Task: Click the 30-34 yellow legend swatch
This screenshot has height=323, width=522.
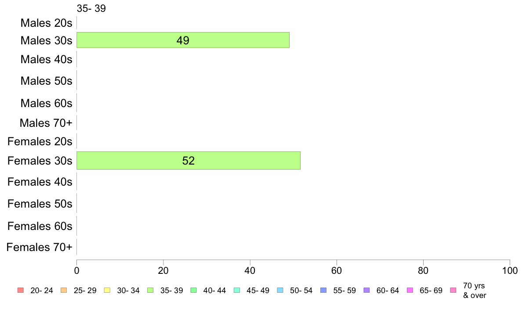Action: [x=107, y=290]
